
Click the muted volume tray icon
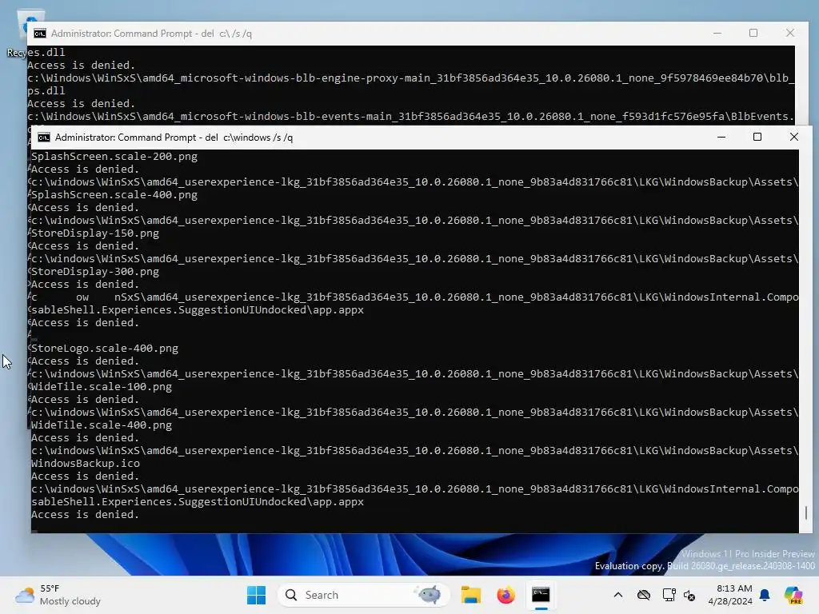click(x=689, y=595)
